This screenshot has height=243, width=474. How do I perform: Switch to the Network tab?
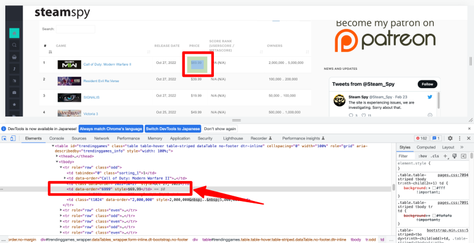tap(101, 138)
